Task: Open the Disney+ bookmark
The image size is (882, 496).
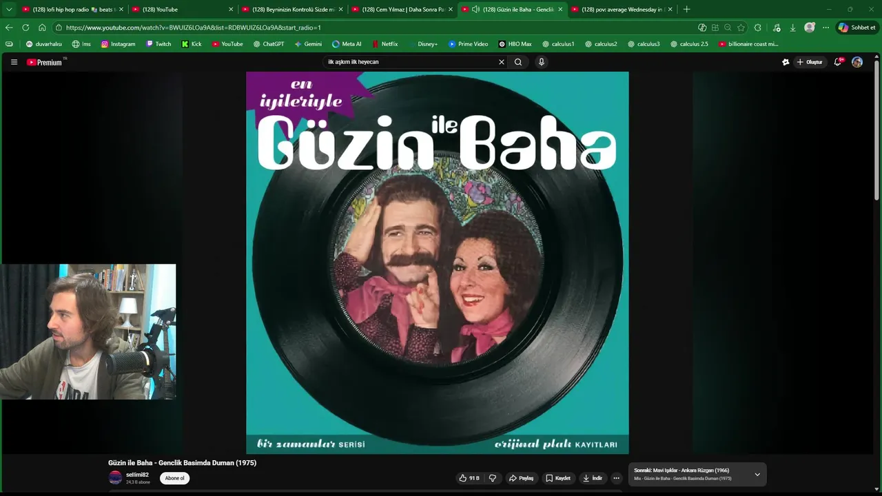Action: click(422, 44)
